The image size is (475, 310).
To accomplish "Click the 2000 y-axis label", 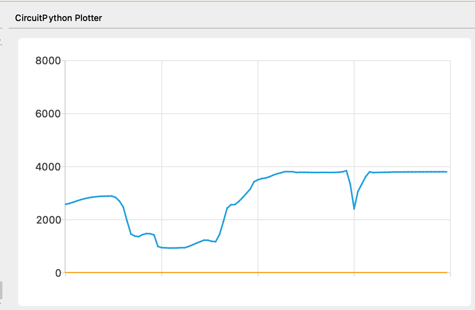I will [x=47, y=220].
